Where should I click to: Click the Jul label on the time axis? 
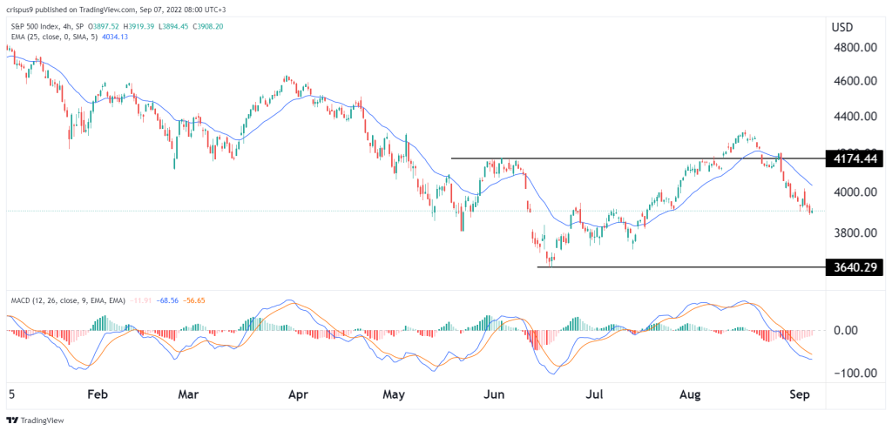[x=595, y=394]
